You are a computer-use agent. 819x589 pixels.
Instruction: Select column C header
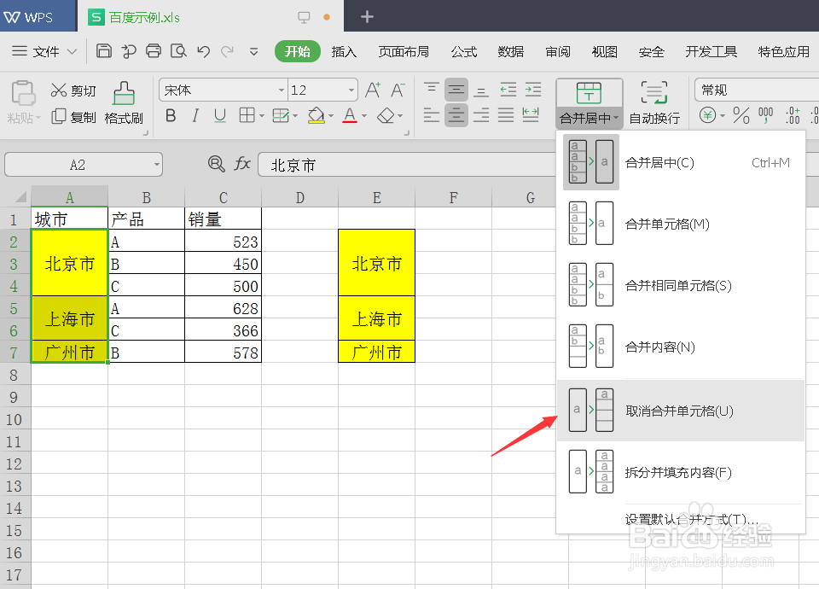point(223,197)
